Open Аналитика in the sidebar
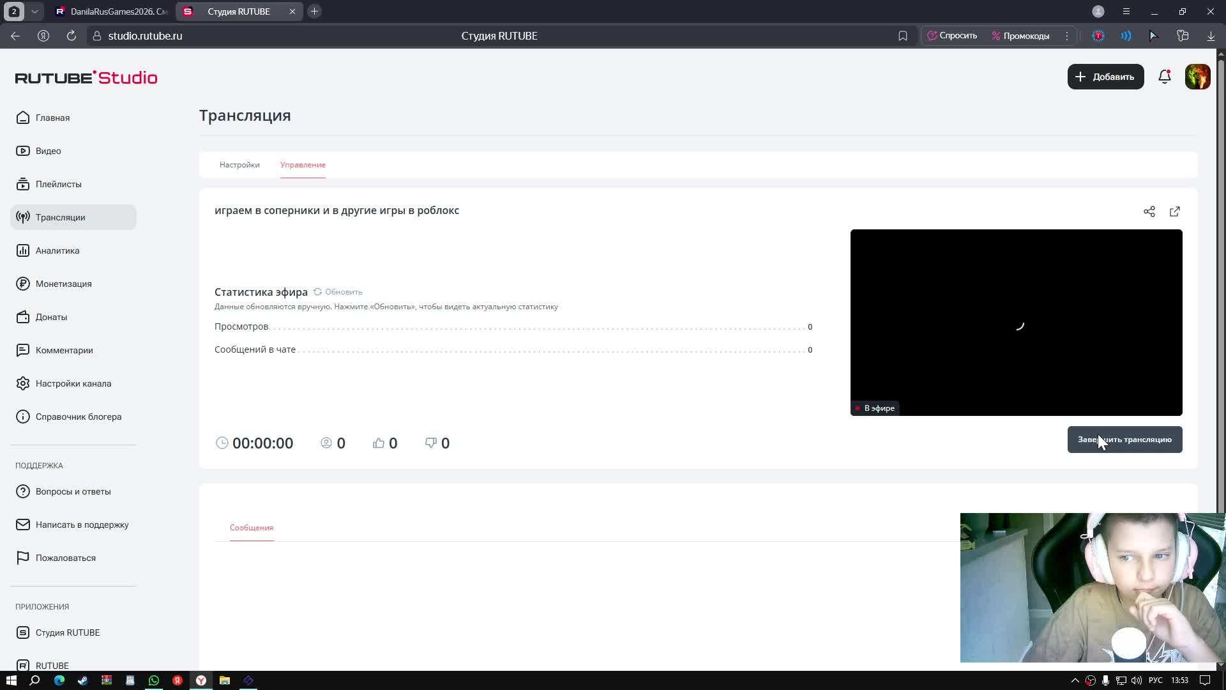This screenshot has height=690, width=1226. (57, 250)
